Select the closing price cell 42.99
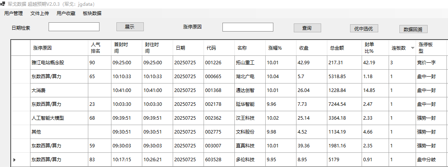The width and height of the screenshot is (448, 167). point(312,63)
